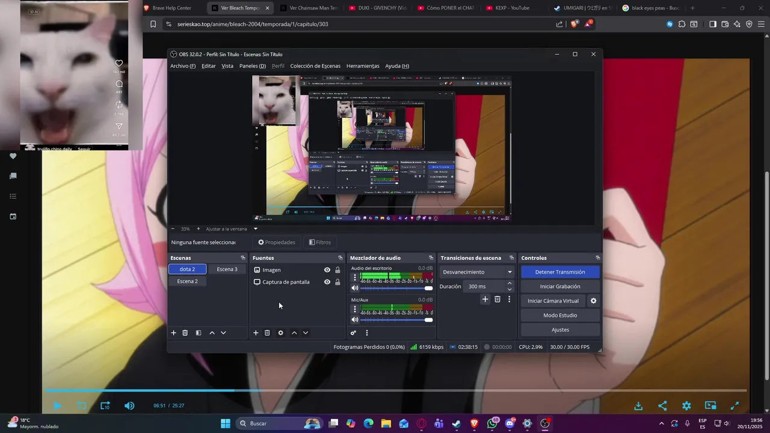
Task: Add a new scene transition
Action: pos(485,299)
